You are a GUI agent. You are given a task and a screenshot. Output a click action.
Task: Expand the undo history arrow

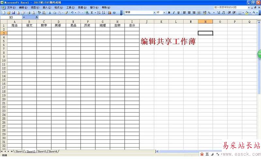point(75,12)
